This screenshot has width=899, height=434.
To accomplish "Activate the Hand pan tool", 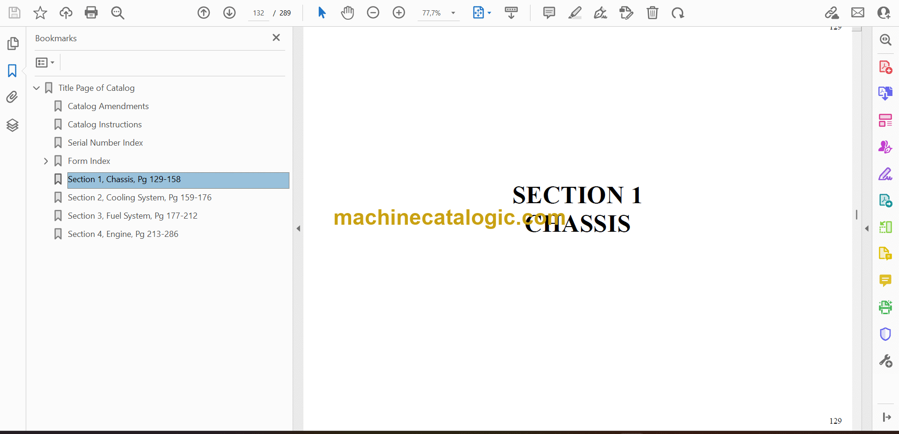I will [347, 13].
